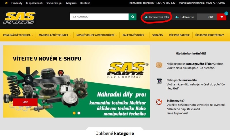This screenshot has height=140, width=230.
Task: Click the welcome e-shop banner image
Action: [76, 81]
